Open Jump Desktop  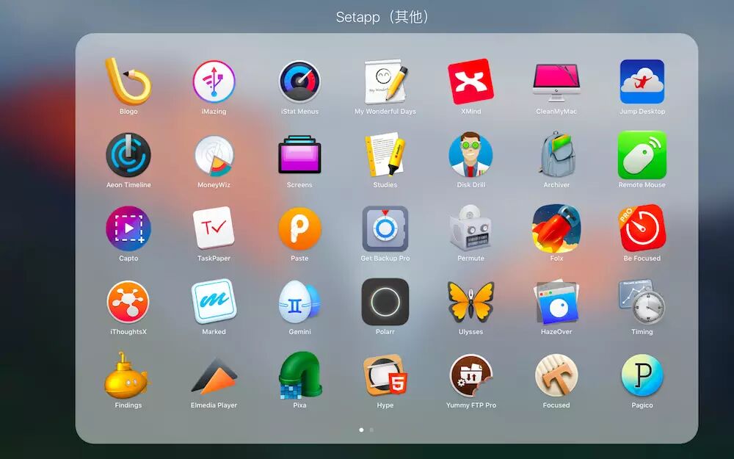click(x=642, y=82)
